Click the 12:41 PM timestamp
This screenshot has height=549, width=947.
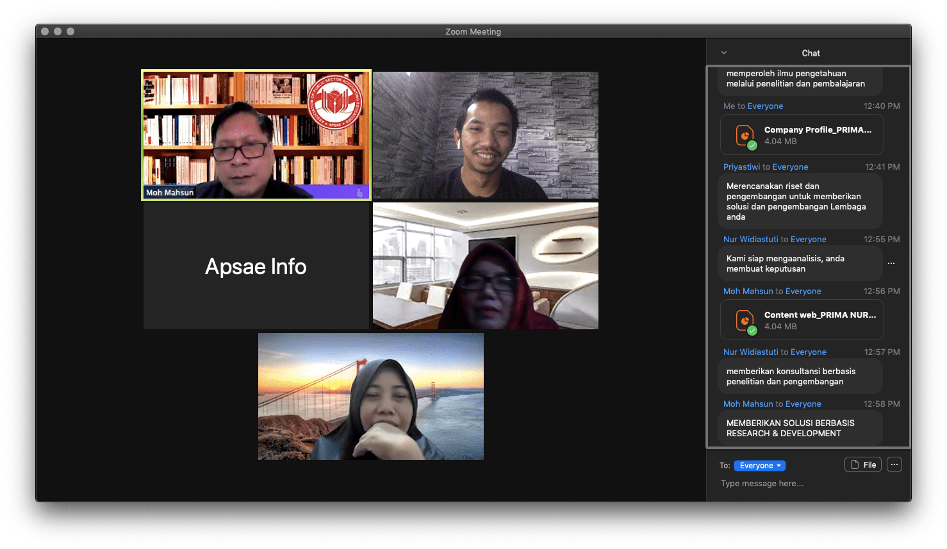(x=882, y=167)
